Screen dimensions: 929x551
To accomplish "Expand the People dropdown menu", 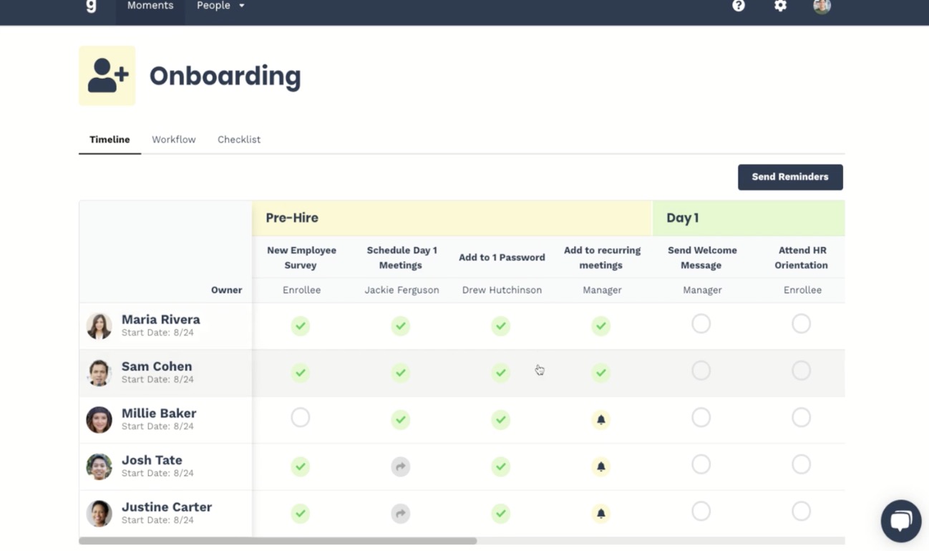I will pos(220,6).
